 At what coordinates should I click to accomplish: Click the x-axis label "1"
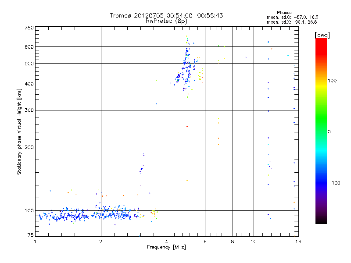point(35,242)
